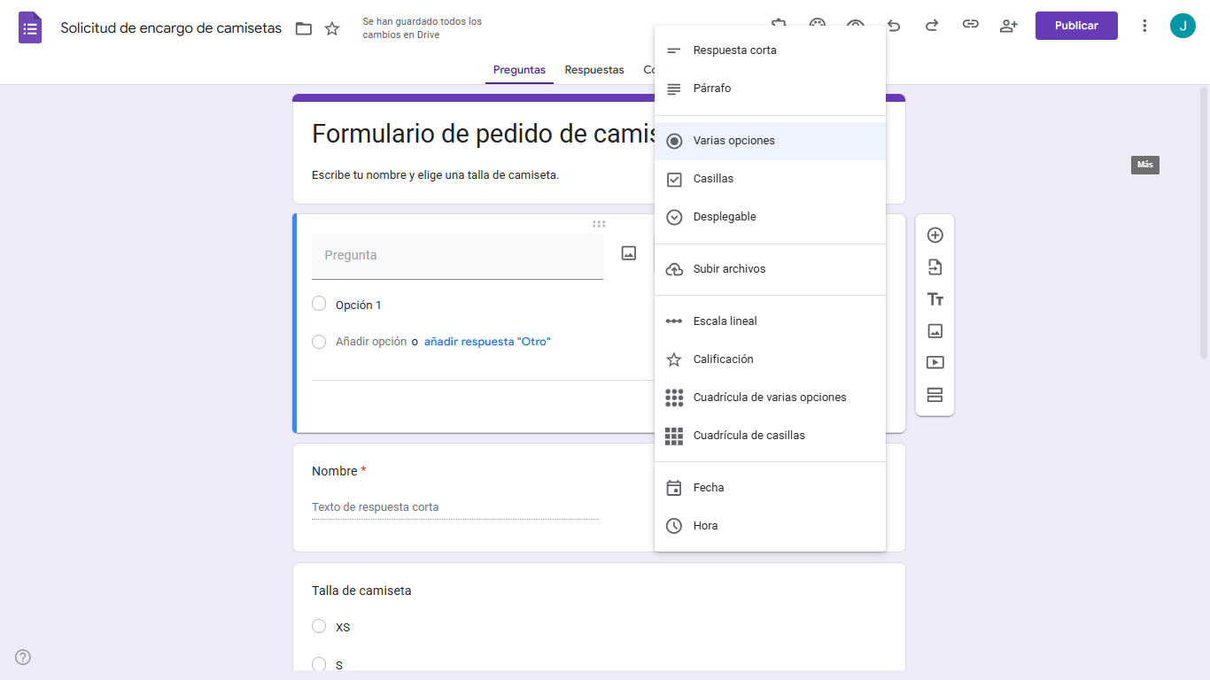Screen dimensions: 1210x680
Task: Select Casillas as the question type
Action: (x=714, y=178)
